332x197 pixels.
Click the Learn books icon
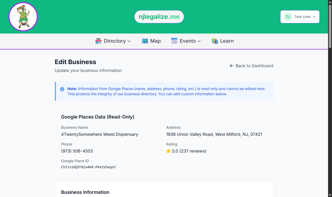215,41
